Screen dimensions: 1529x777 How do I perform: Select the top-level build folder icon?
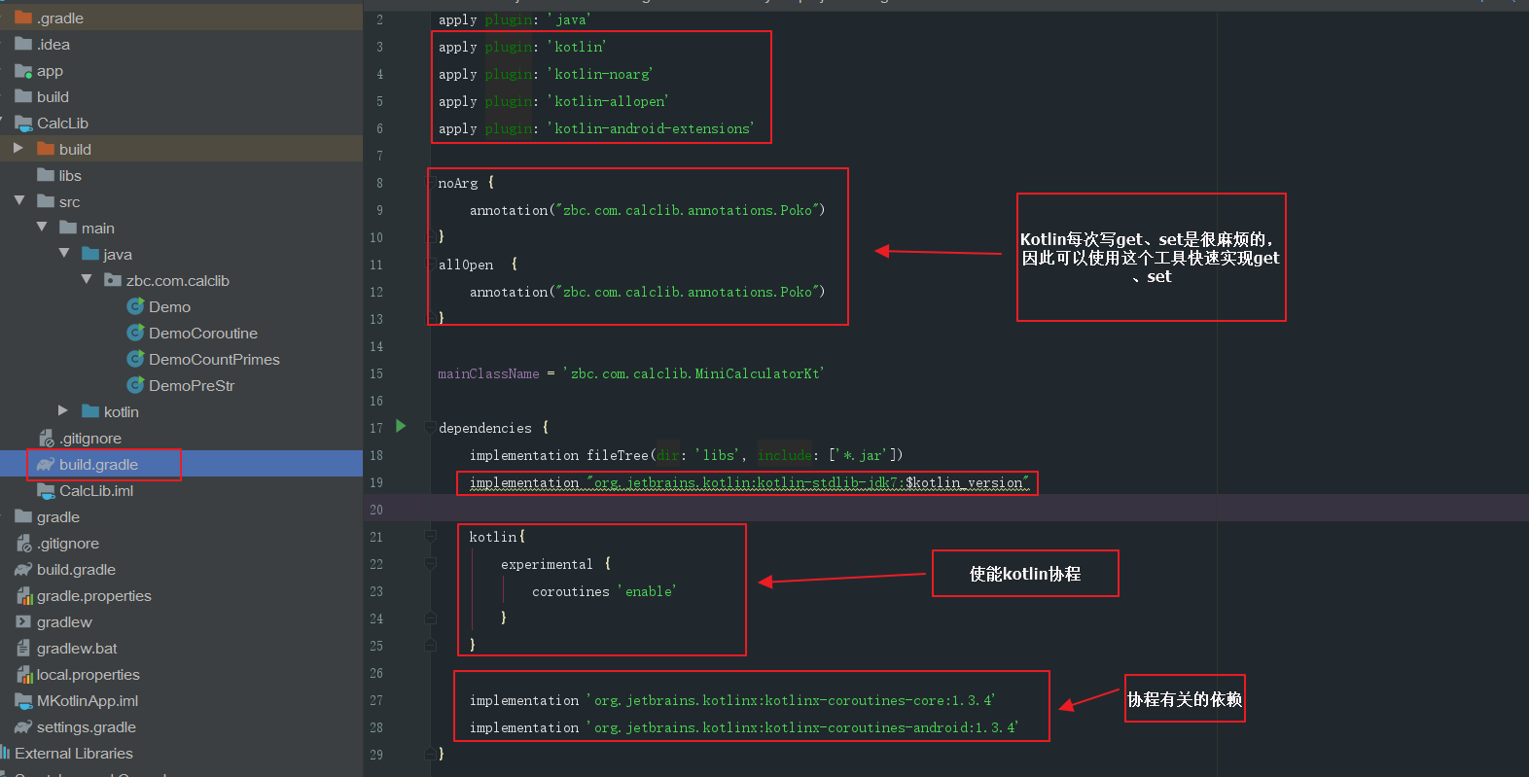pyautogui.click(x=23, y=96)
